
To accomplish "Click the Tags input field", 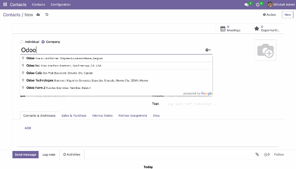I will pyautogui.click(x=192, y=104).
